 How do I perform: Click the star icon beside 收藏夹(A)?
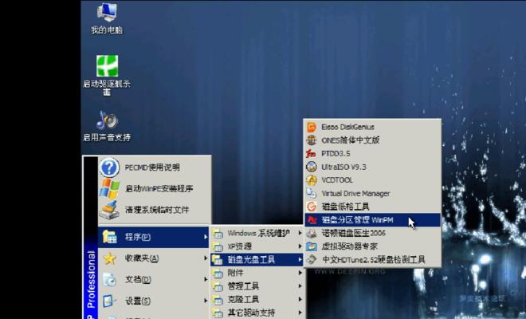point(109,258)
